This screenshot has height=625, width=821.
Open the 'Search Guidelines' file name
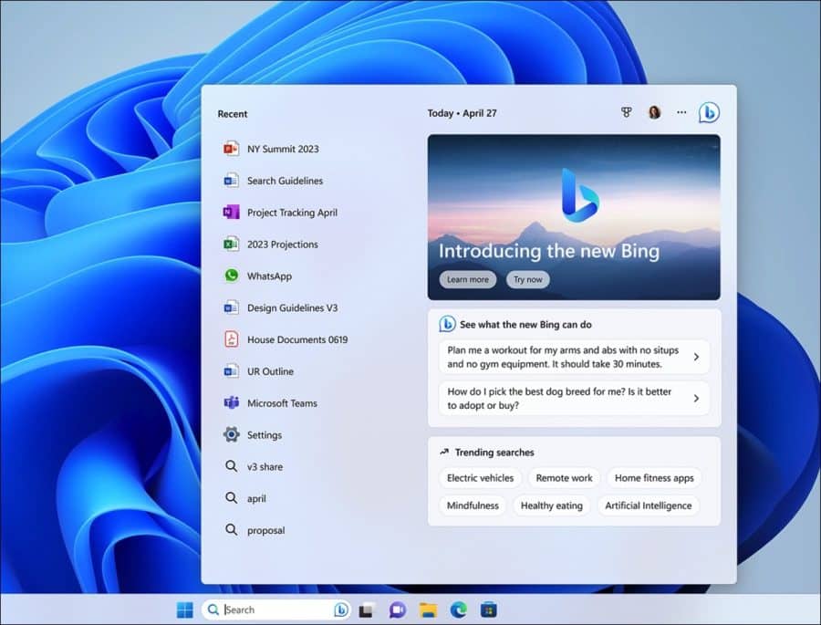(285, 181)
